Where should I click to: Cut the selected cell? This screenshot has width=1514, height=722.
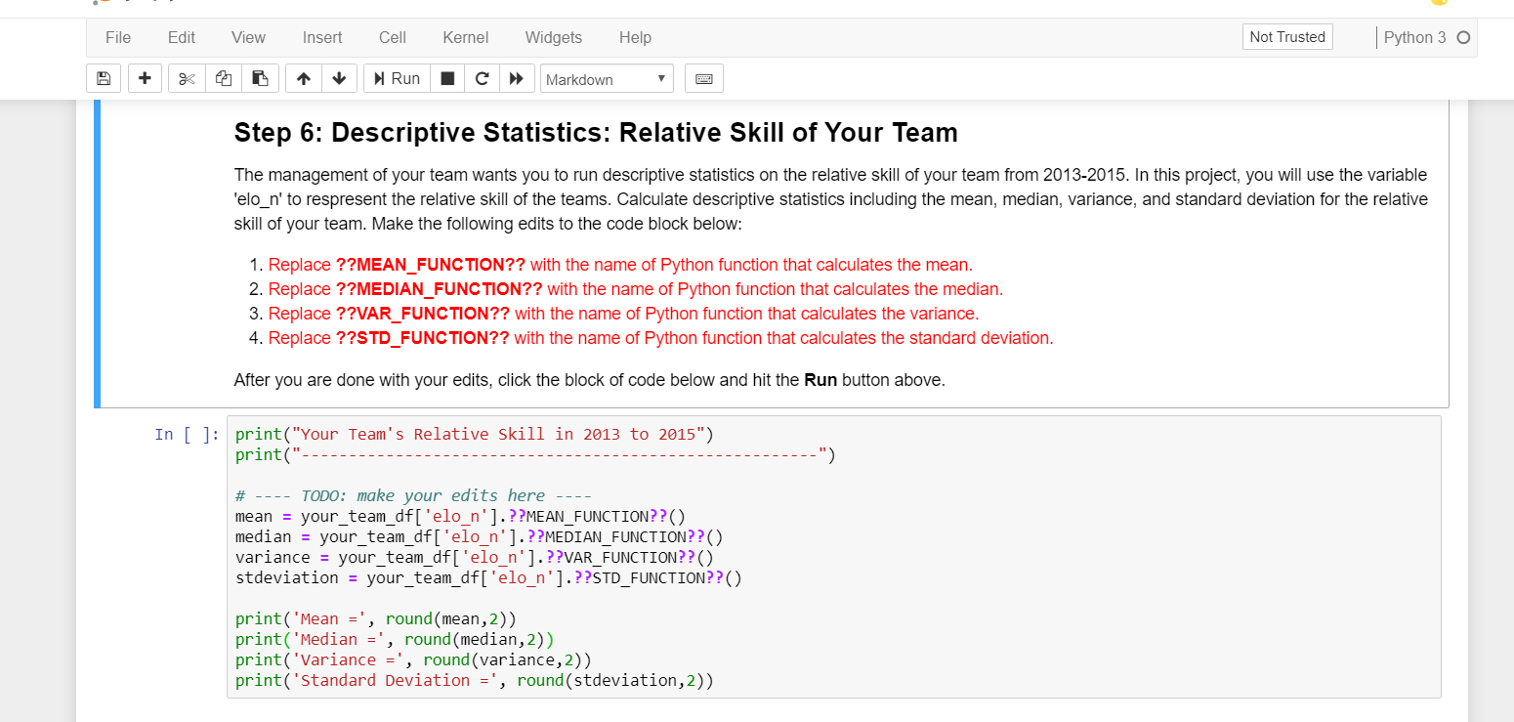[x=187, y=78]
